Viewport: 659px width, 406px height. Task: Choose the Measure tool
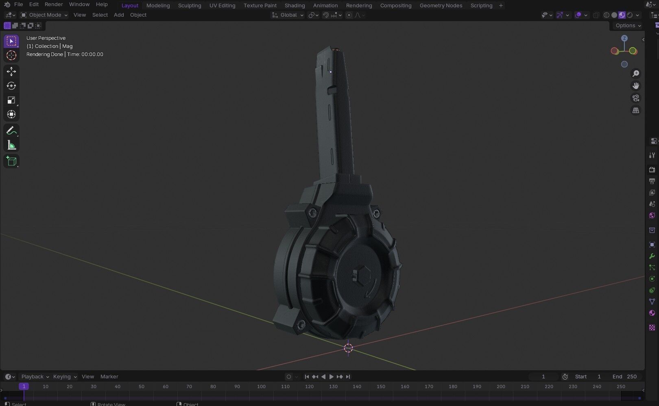point(11,145)
